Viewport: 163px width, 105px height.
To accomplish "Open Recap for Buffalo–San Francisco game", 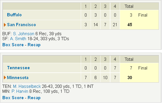I will click(x=34, y=45).
